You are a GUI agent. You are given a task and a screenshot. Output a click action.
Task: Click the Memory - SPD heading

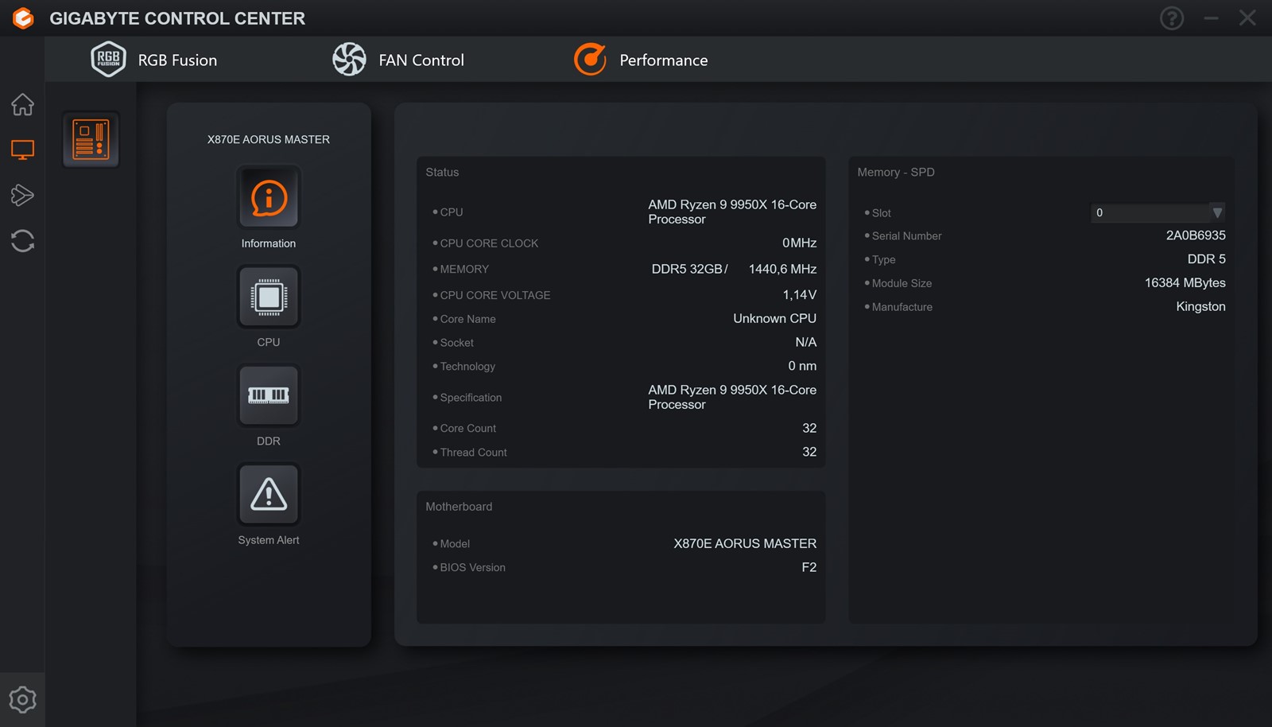pos(896,172)
